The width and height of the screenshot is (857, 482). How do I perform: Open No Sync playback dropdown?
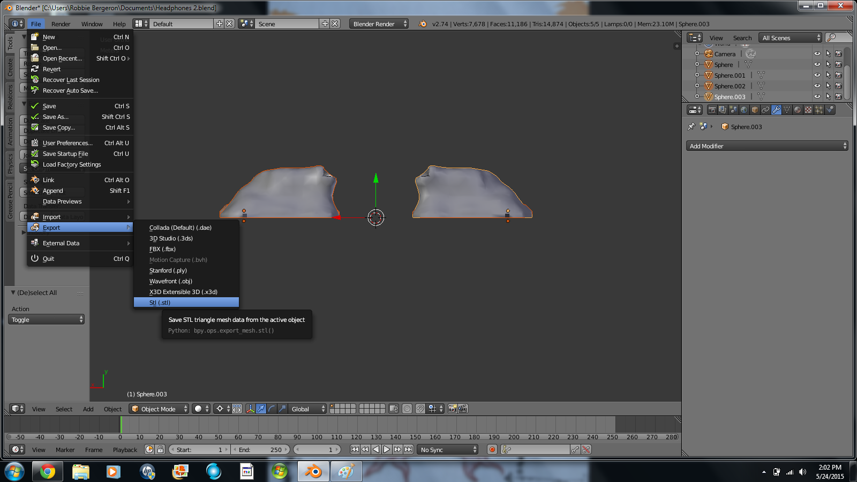[x=448, y=449]
